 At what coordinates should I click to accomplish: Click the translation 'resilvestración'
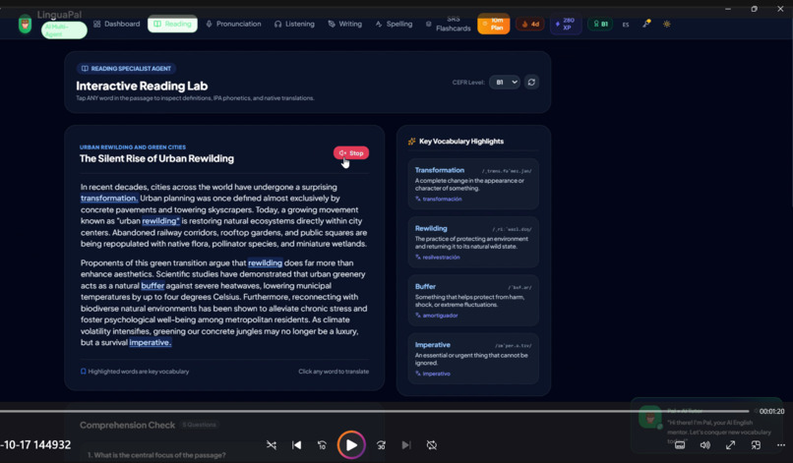click(441, 257)
